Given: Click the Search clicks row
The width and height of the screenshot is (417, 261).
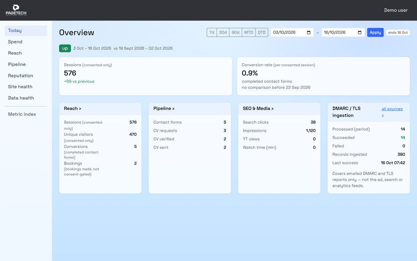Looking at the screenshot, I should [x=279, y=122].
